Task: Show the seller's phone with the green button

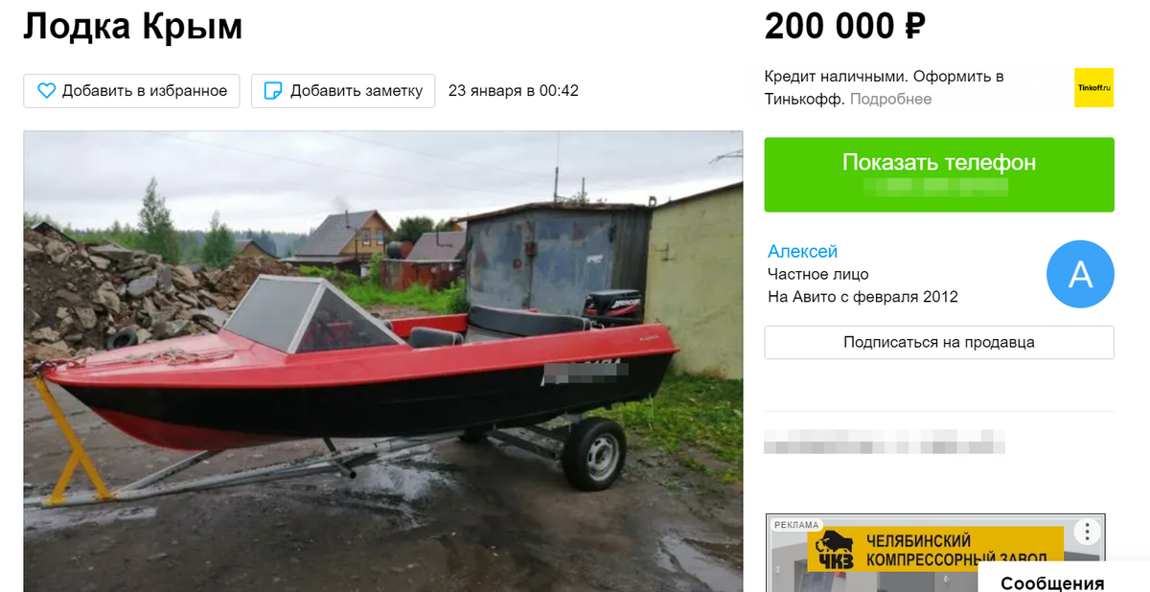Action: [x=939, y=174]
